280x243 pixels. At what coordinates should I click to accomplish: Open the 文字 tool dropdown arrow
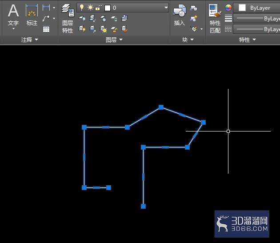point(14,29)
